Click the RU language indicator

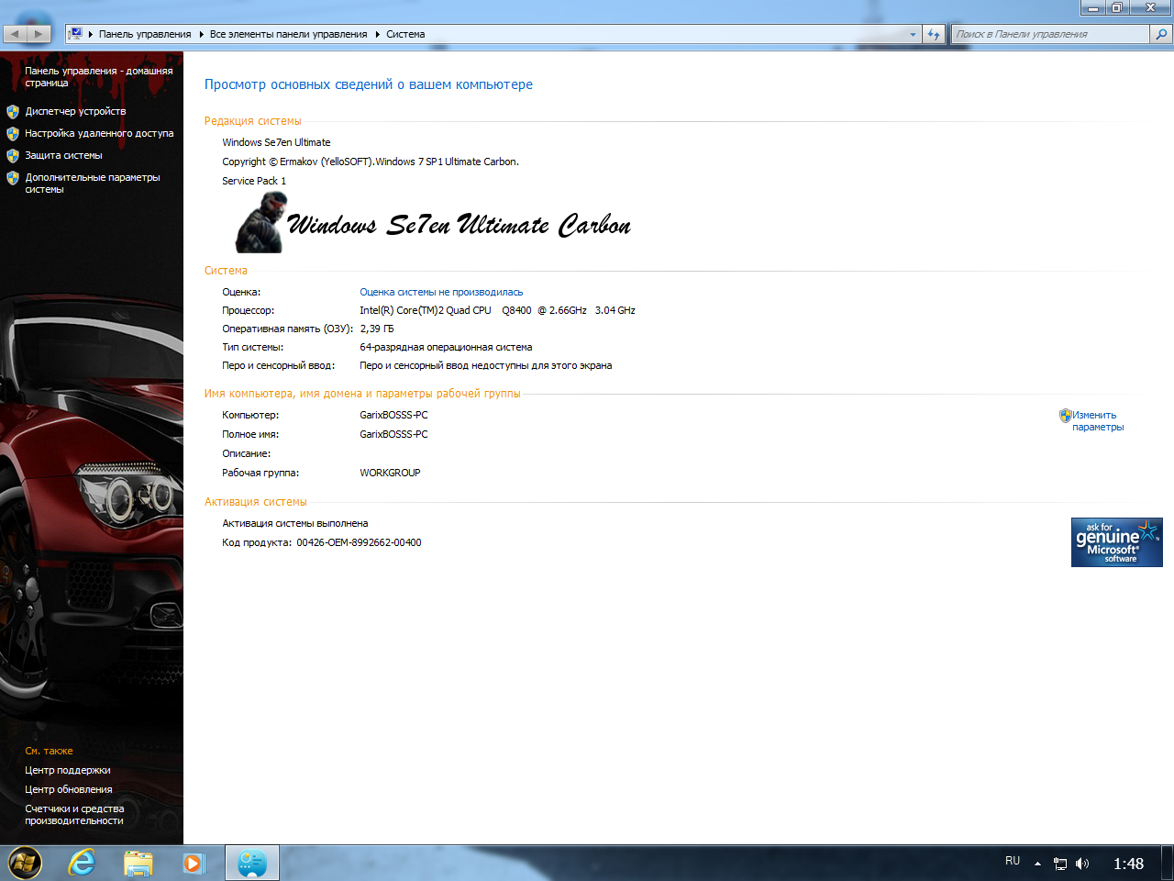click(1013, 861)
